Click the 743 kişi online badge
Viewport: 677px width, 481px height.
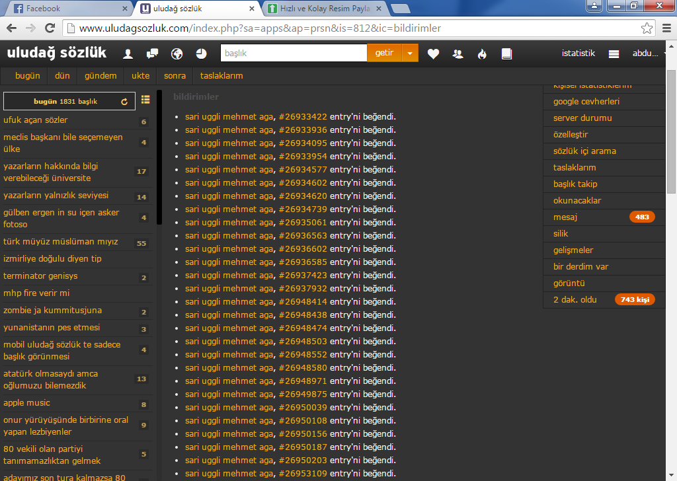(x=635, y=299)
